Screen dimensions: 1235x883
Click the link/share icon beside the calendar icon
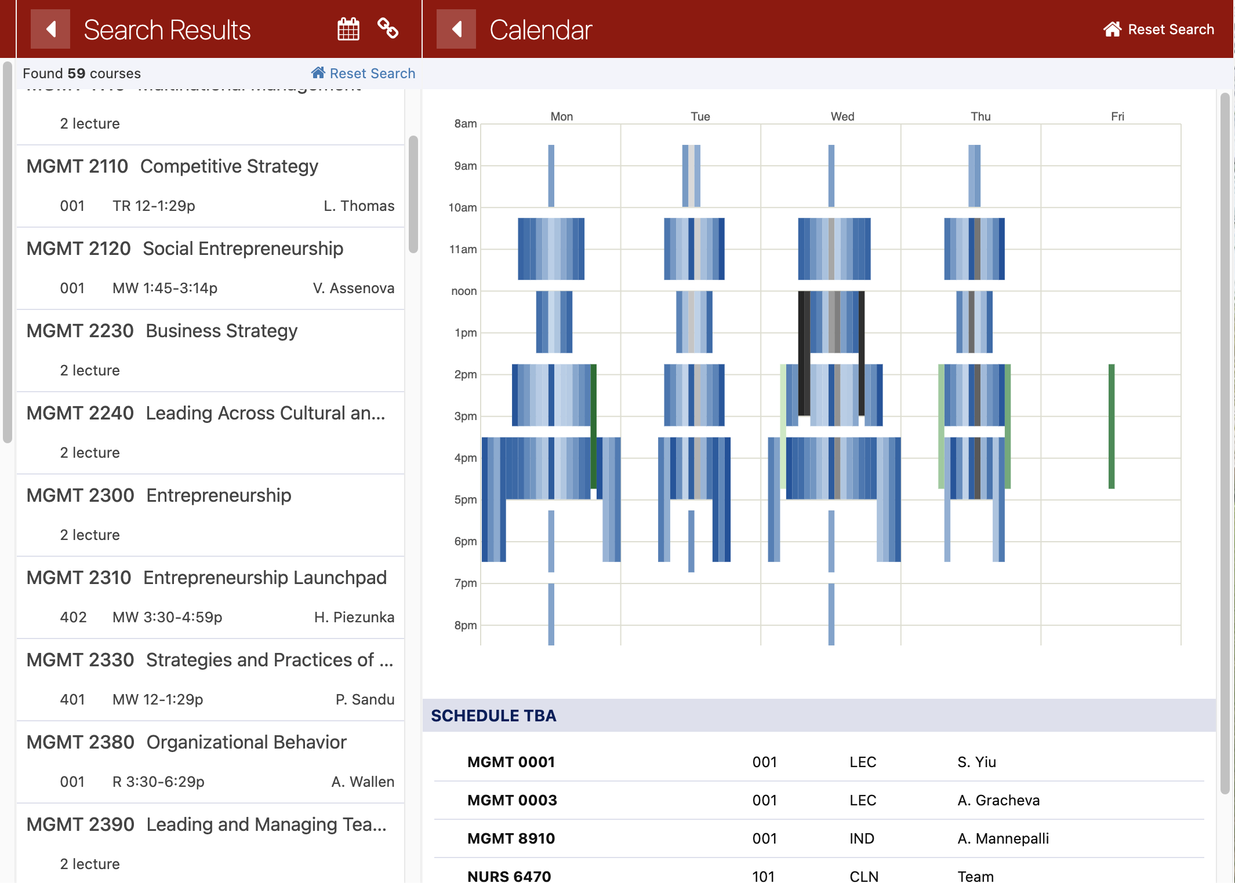tap(387, 28)
